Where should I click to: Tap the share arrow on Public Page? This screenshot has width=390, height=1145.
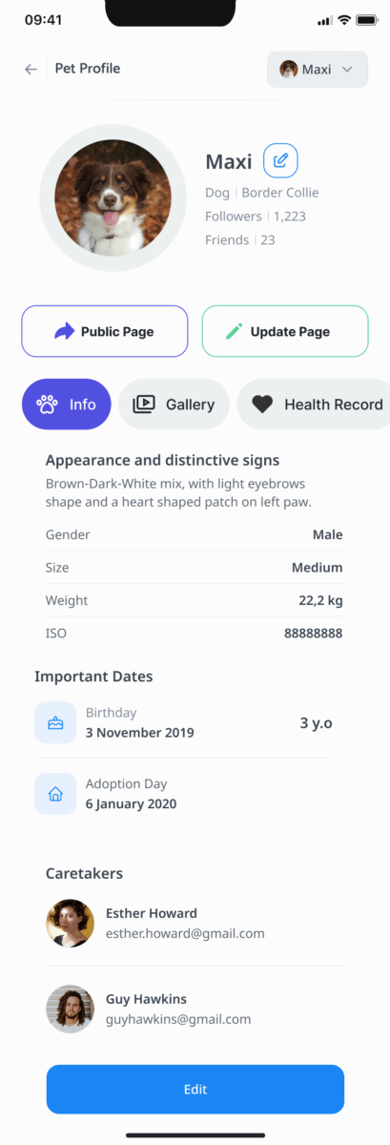click(64, 332)
